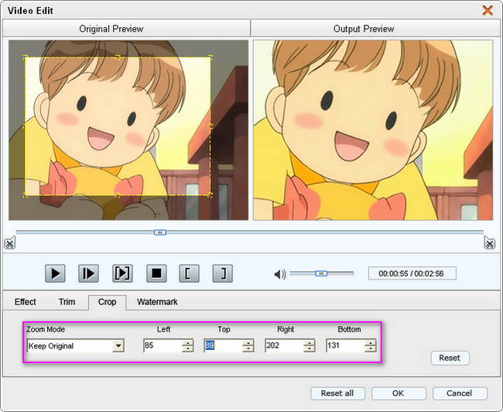
Task: Click the Next Frame button
Action: tap(88, 273)
